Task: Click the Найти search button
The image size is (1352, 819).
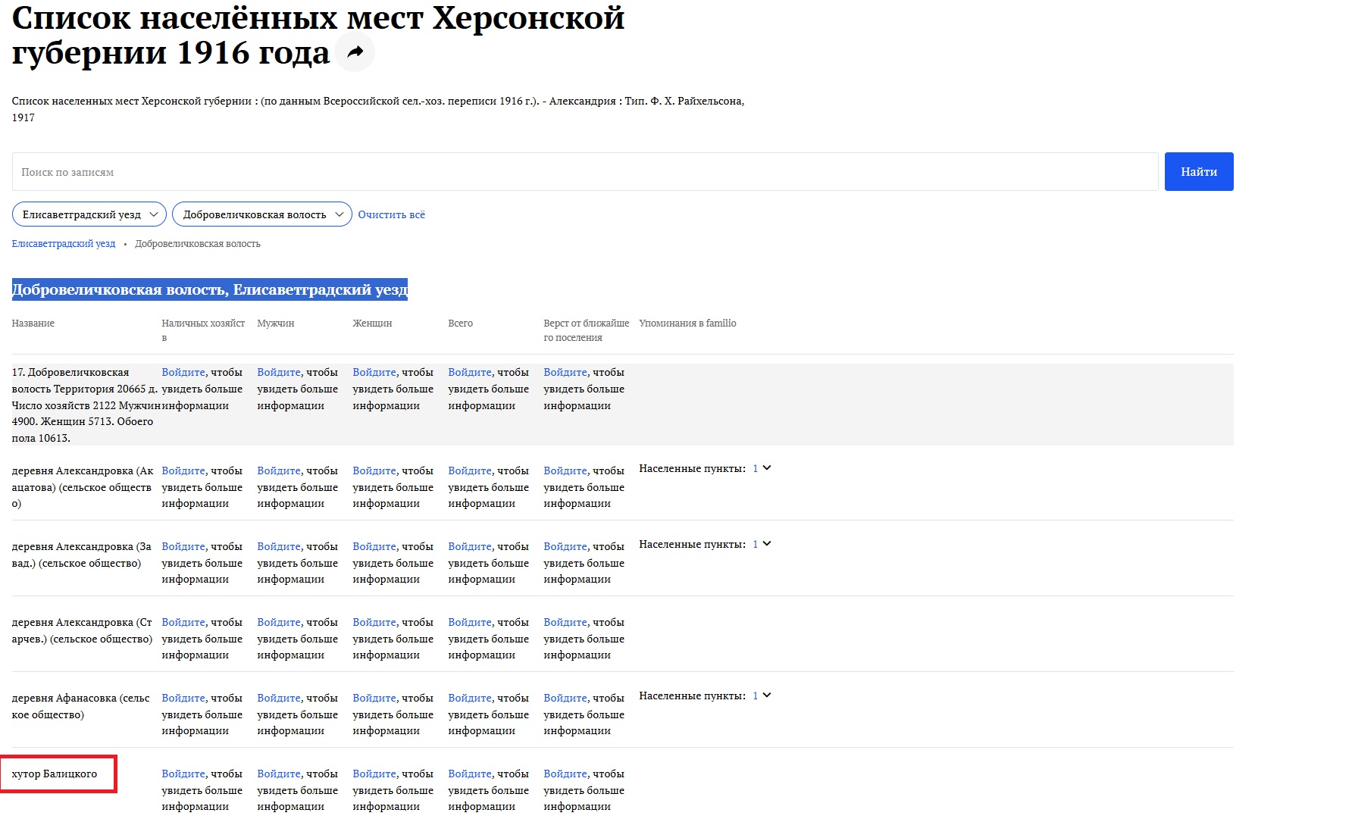Action: [x=1199, y=172]
